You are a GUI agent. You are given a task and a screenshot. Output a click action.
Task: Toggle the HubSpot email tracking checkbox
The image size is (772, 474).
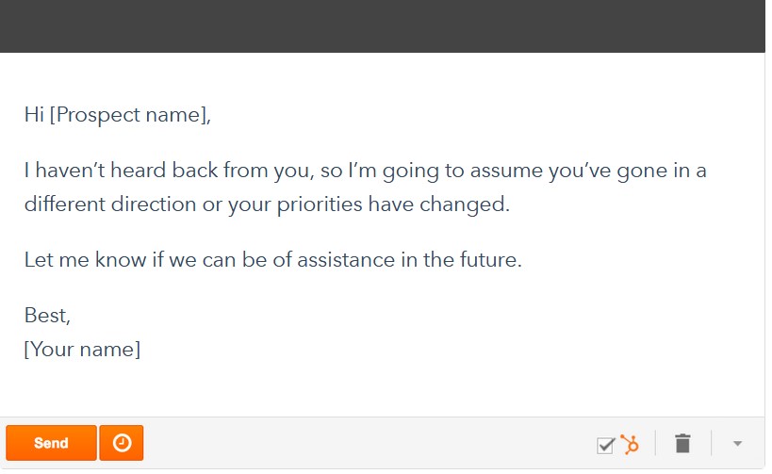tap(605, 446)
